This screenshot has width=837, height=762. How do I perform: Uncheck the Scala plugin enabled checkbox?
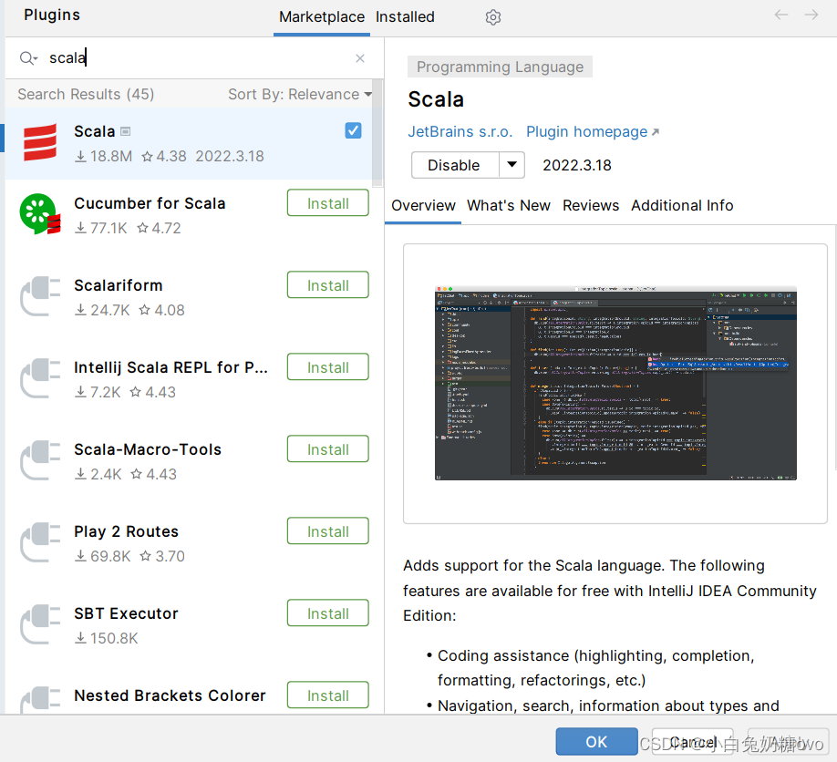353,130
